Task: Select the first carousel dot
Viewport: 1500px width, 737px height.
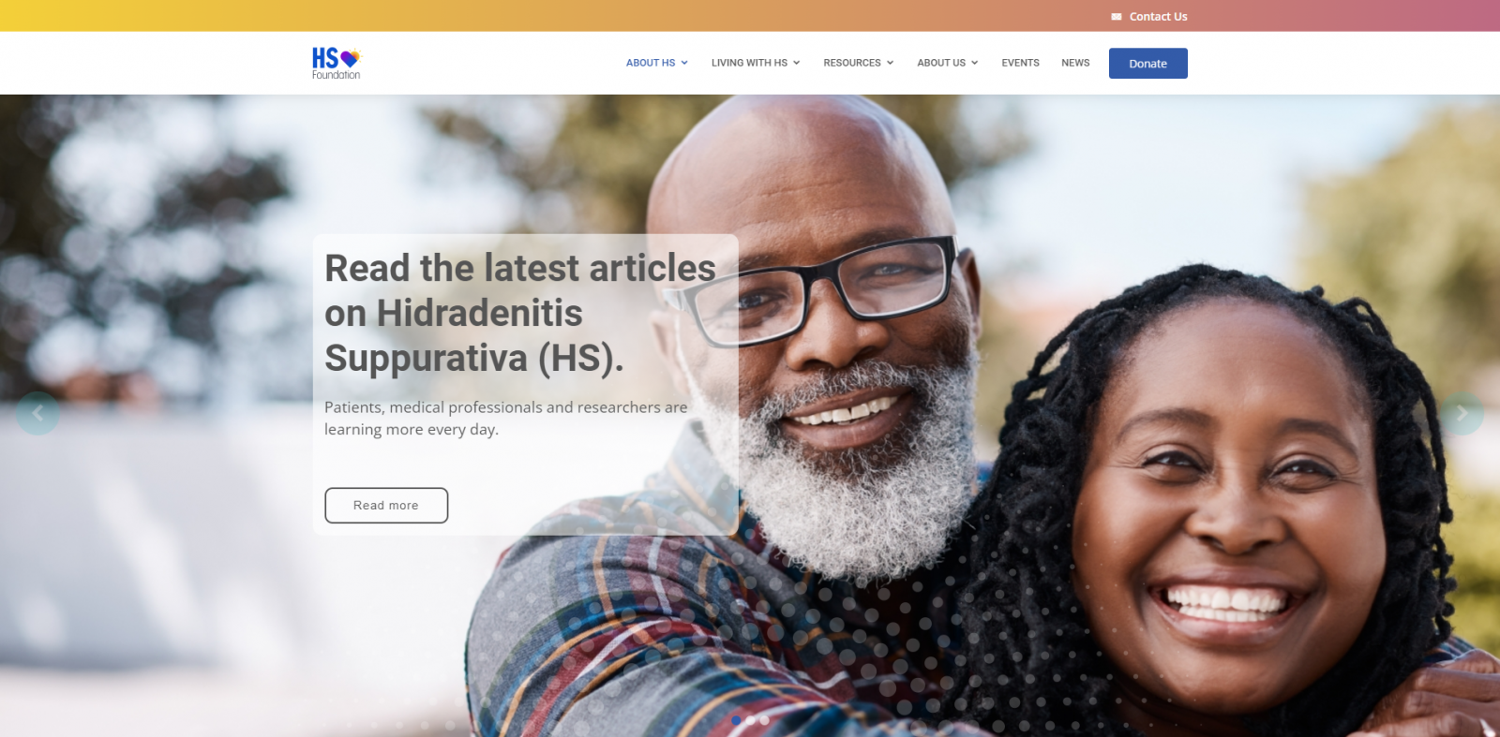Action: pyautogui.click(x=736, y=720)
